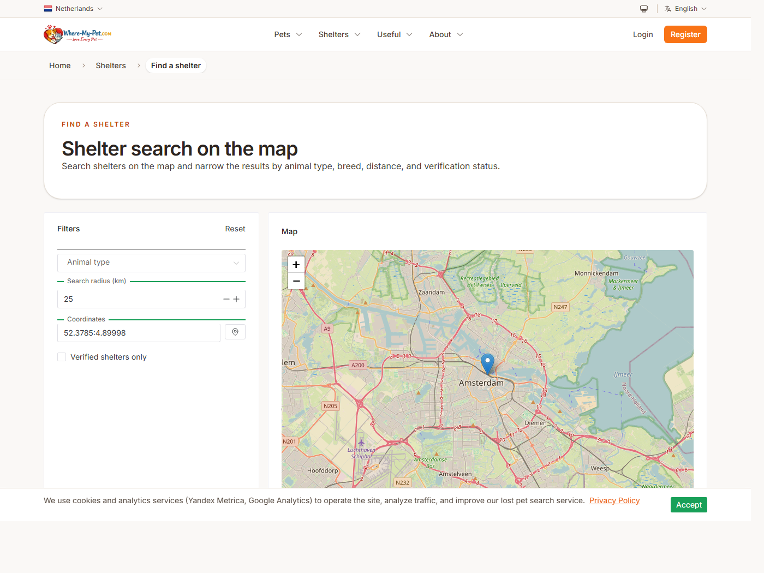Open the Privacy Policy link

(614, 500)
